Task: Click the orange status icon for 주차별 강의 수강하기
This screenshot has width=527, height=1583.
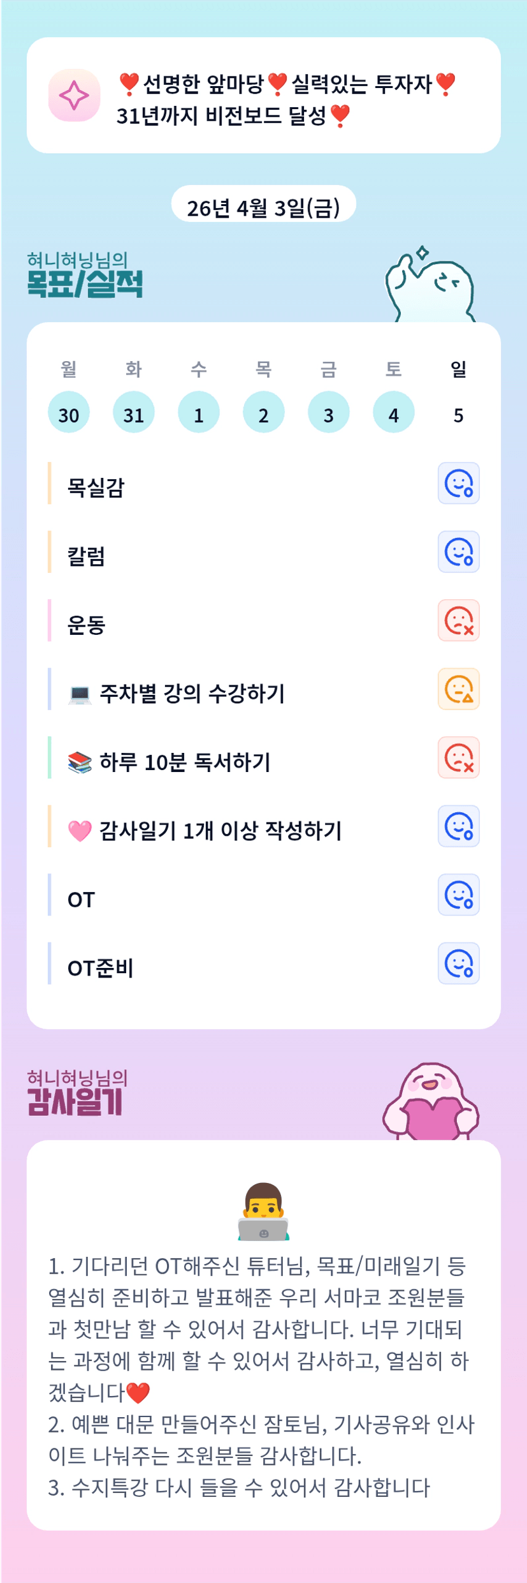Action: coord(458,689)
